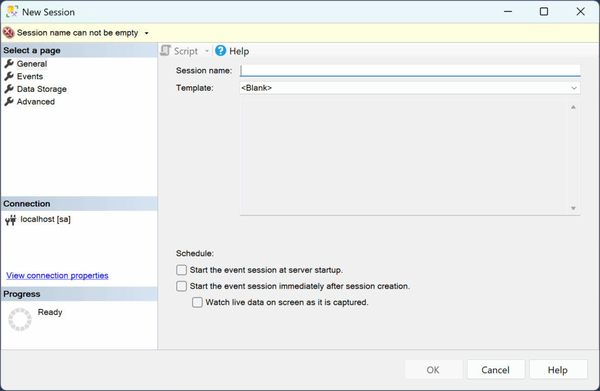Click the Ready status text
Screen dimensions: 600x391
click(50, 312)
